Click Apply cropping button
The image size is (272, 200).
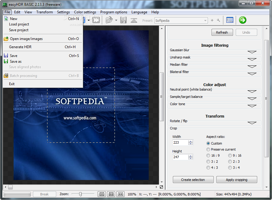(237, 180)
